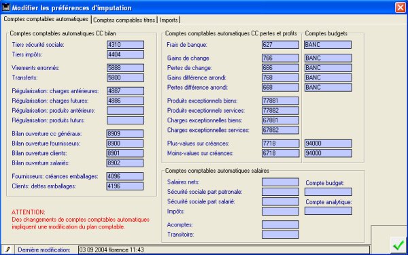The height and width of the screenshot is (255, 408).
Task: Click the Transferts label
Action: (x=24, y=78)
